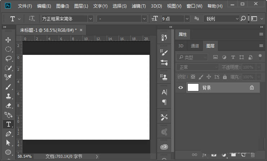Viewport: 267px width, 161px height.
Task: Open the 填充 fill dropdown arrow
Action: (x=259, y=77)
